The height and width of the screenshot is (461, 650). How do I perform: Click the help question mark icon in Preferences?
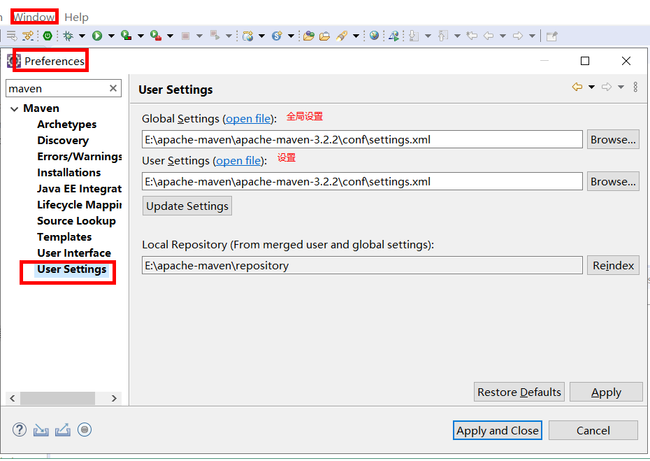(x=20, y=430)
